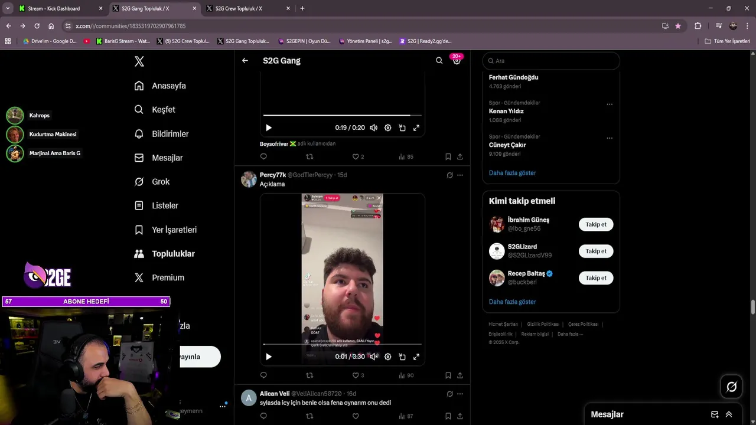Viewport: 756px width, 425px height.
Task: Bookmark the post with 90 views
Action: point(448,375)
